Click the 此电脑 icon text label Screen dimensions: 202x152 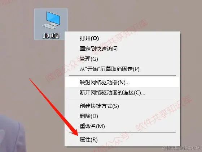pyautogui.click(x=51, y=36)
